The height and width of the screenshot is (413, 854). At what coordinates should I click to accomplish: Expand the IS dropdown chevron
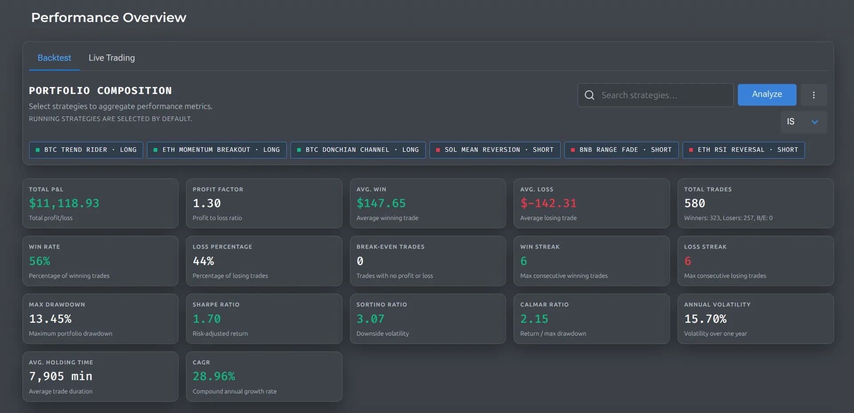814,122
